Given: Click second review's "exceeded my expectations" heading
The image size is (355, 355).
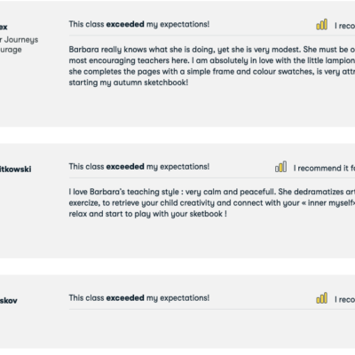Looking at the screenshot, I should coord(139,167).
